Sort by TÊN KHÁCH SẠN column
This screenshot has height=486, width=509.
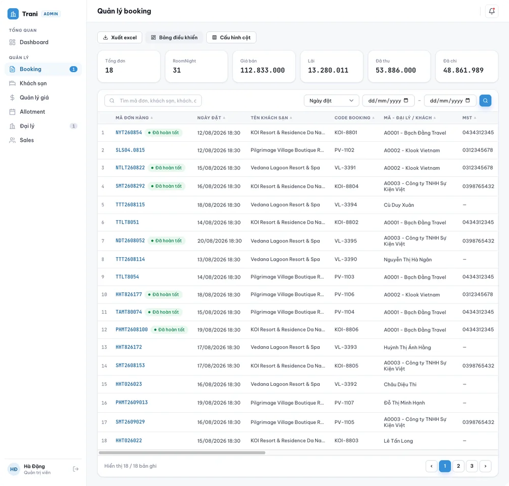point(271,118)
